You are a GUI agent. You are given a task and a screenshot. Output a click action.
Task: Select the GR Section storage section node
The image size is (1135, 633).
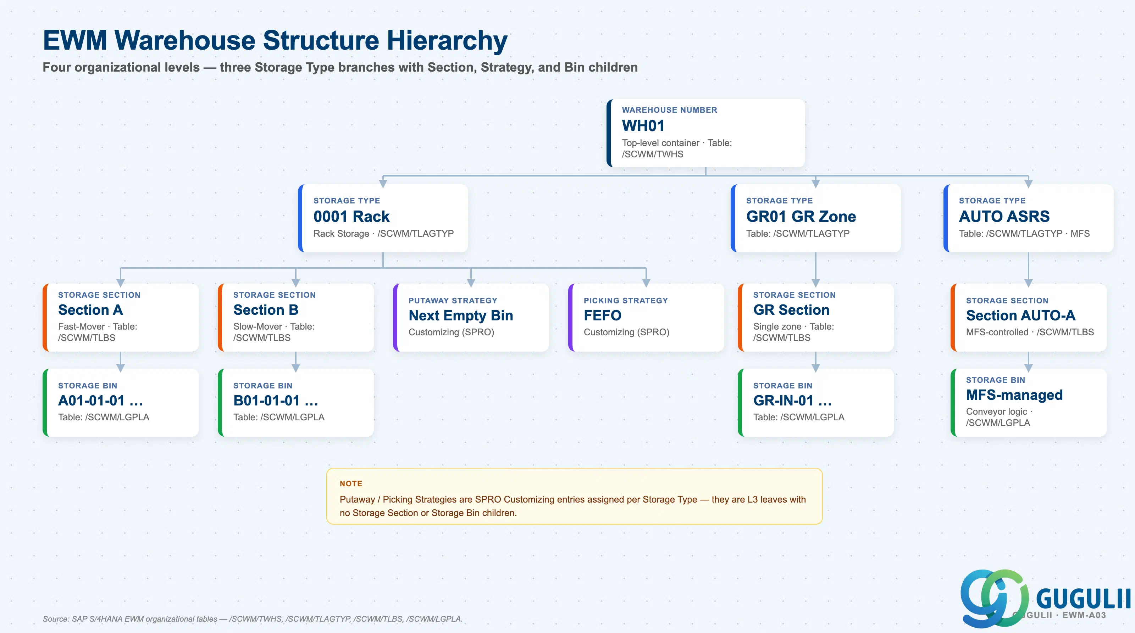815,317
